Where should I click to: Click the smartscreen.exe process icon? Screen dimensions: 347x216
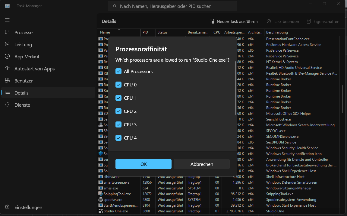(x=101, y=182)
